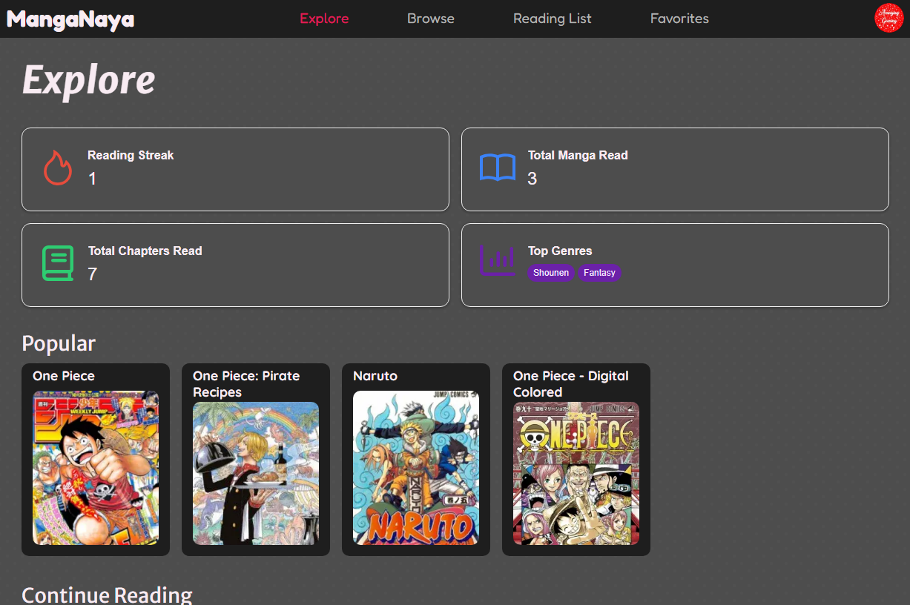Click the 'Continue Reading' heading
Image resolution: width=910 pixels, height=605 pixels.
coord(107,595)
